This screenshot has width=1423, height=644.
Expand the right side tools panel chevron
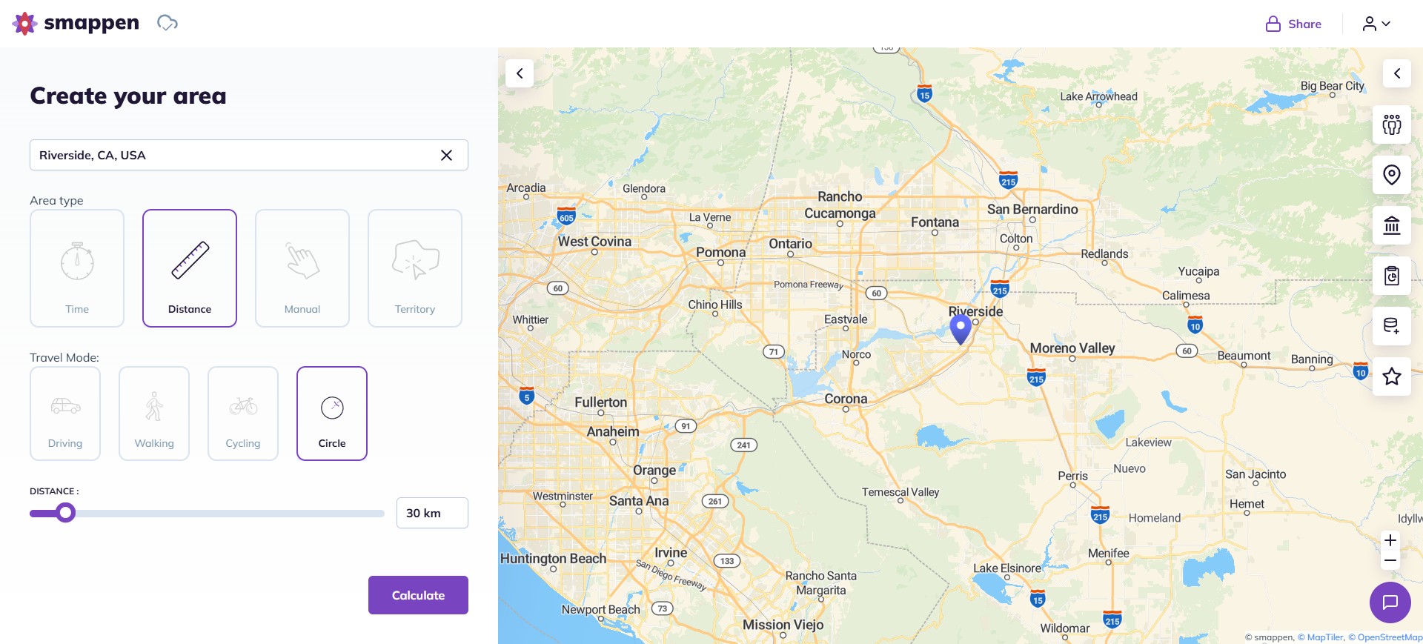[1396, 73]
